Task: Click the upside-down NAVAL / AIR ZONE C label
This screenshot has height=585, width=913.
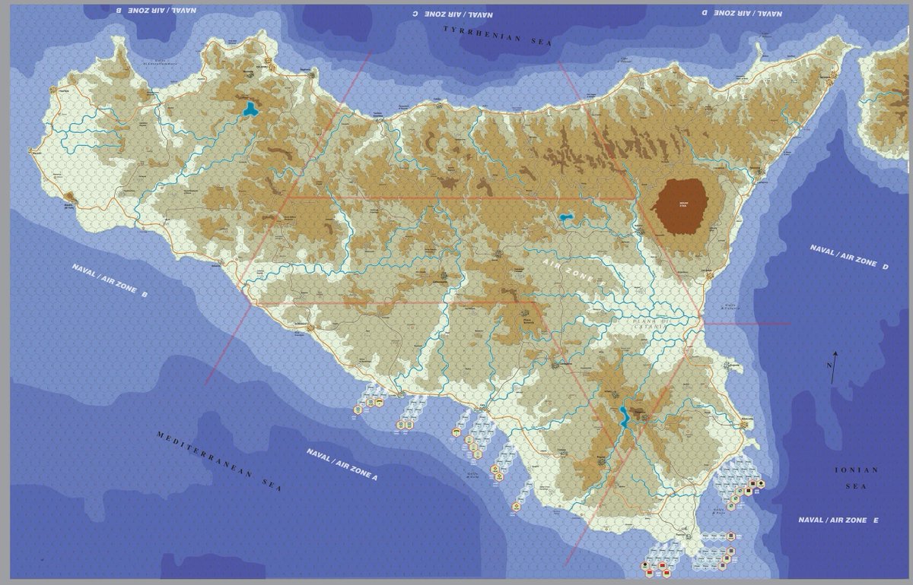Action: click(x=452, y=14)
